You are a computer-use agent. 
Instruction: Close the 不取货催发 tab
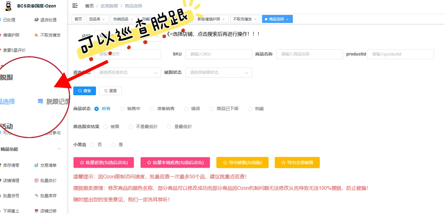(255, 19)
